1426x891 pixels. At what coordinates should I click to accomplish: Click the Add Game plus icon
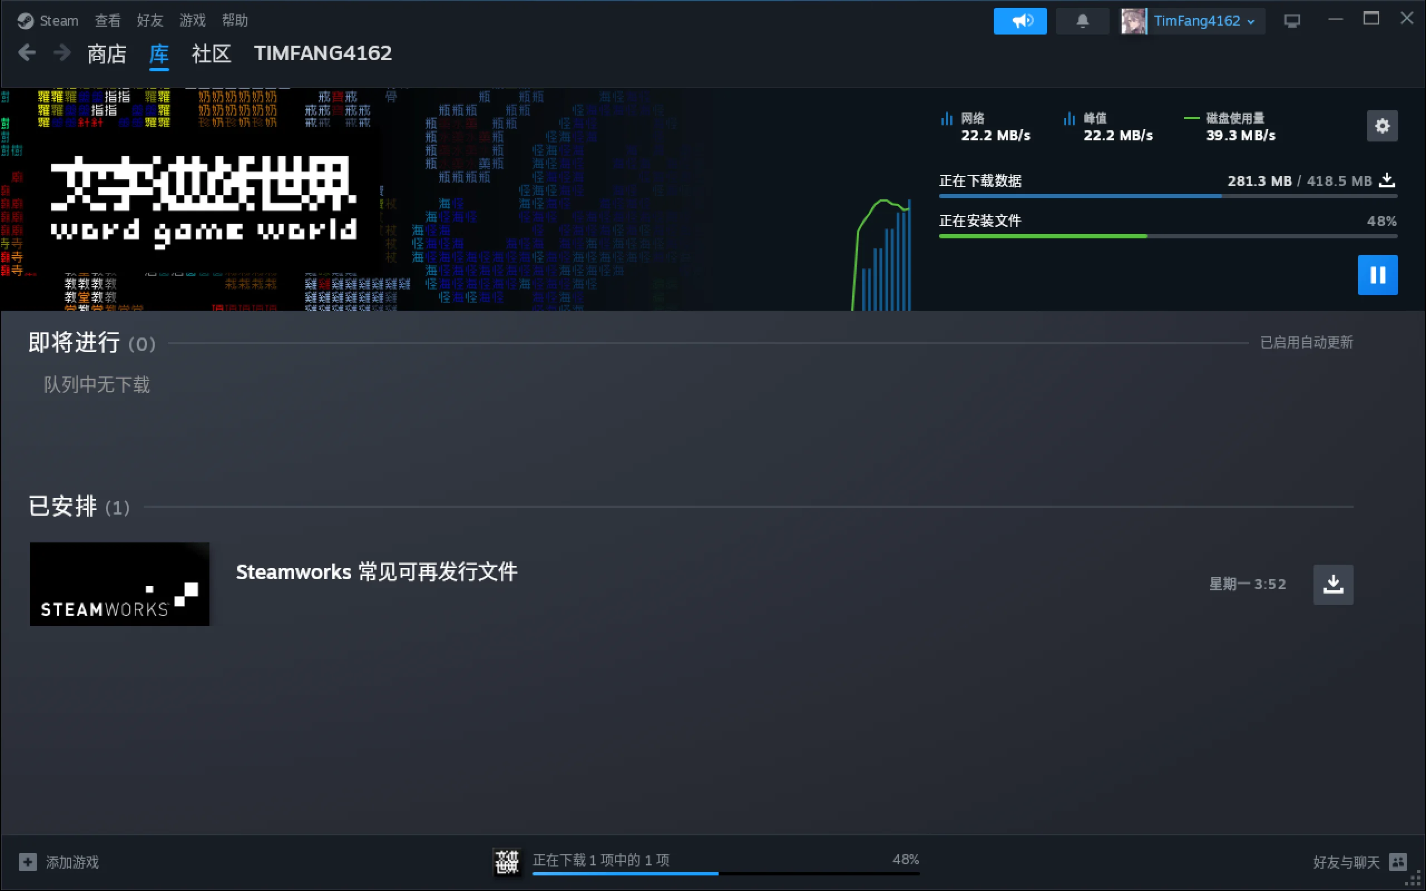click(x=28, y=861)
